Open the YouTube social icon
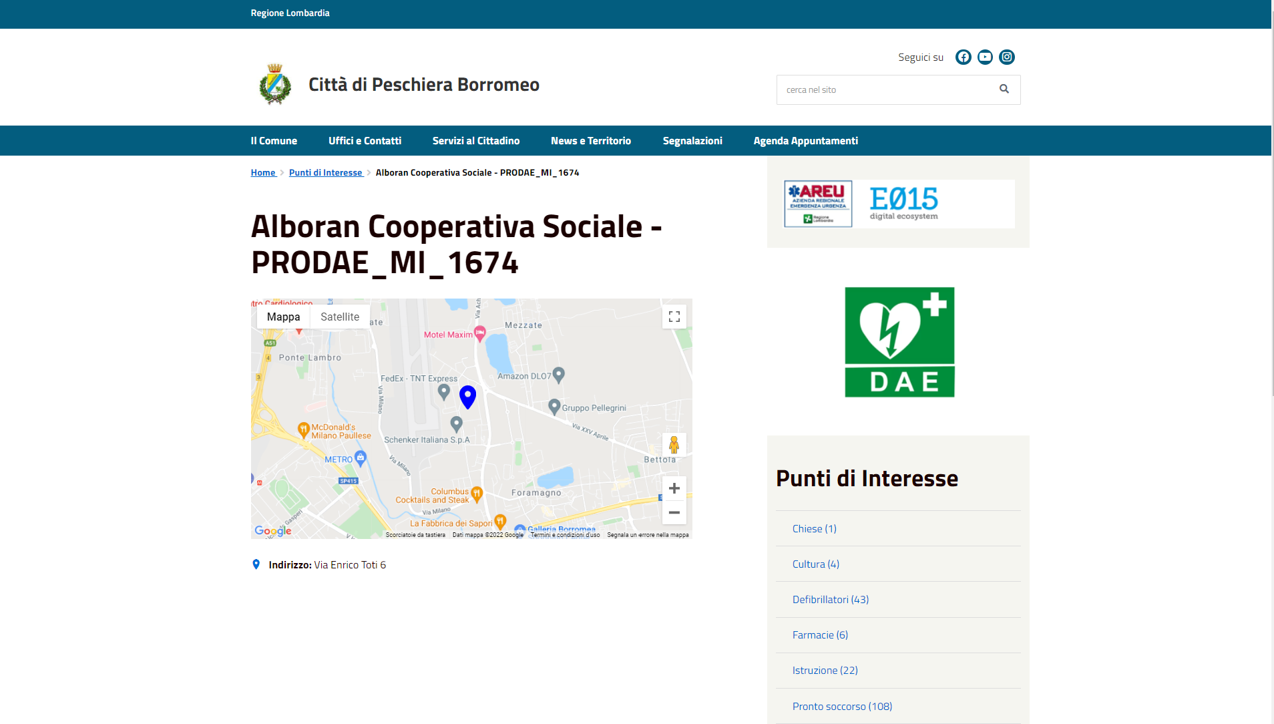 coord(985,57)
